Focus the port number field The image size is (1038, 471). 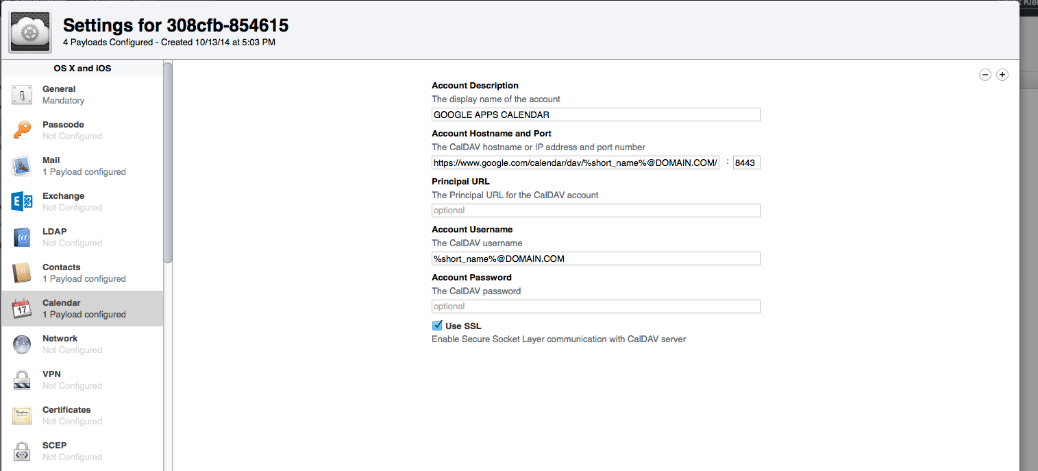coord(746,162)
